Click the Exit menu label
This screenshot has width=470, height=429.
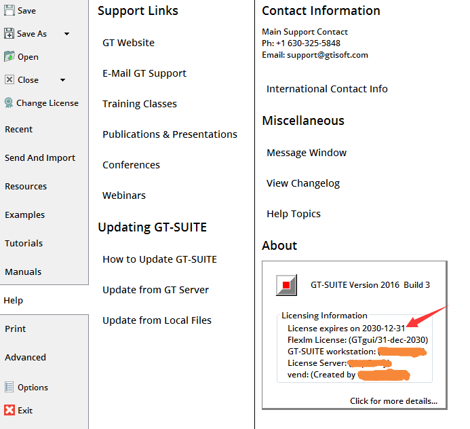[x=25, y=411]
